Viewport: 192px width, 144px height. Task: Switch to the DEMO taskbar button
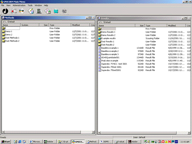coord(106,142)
